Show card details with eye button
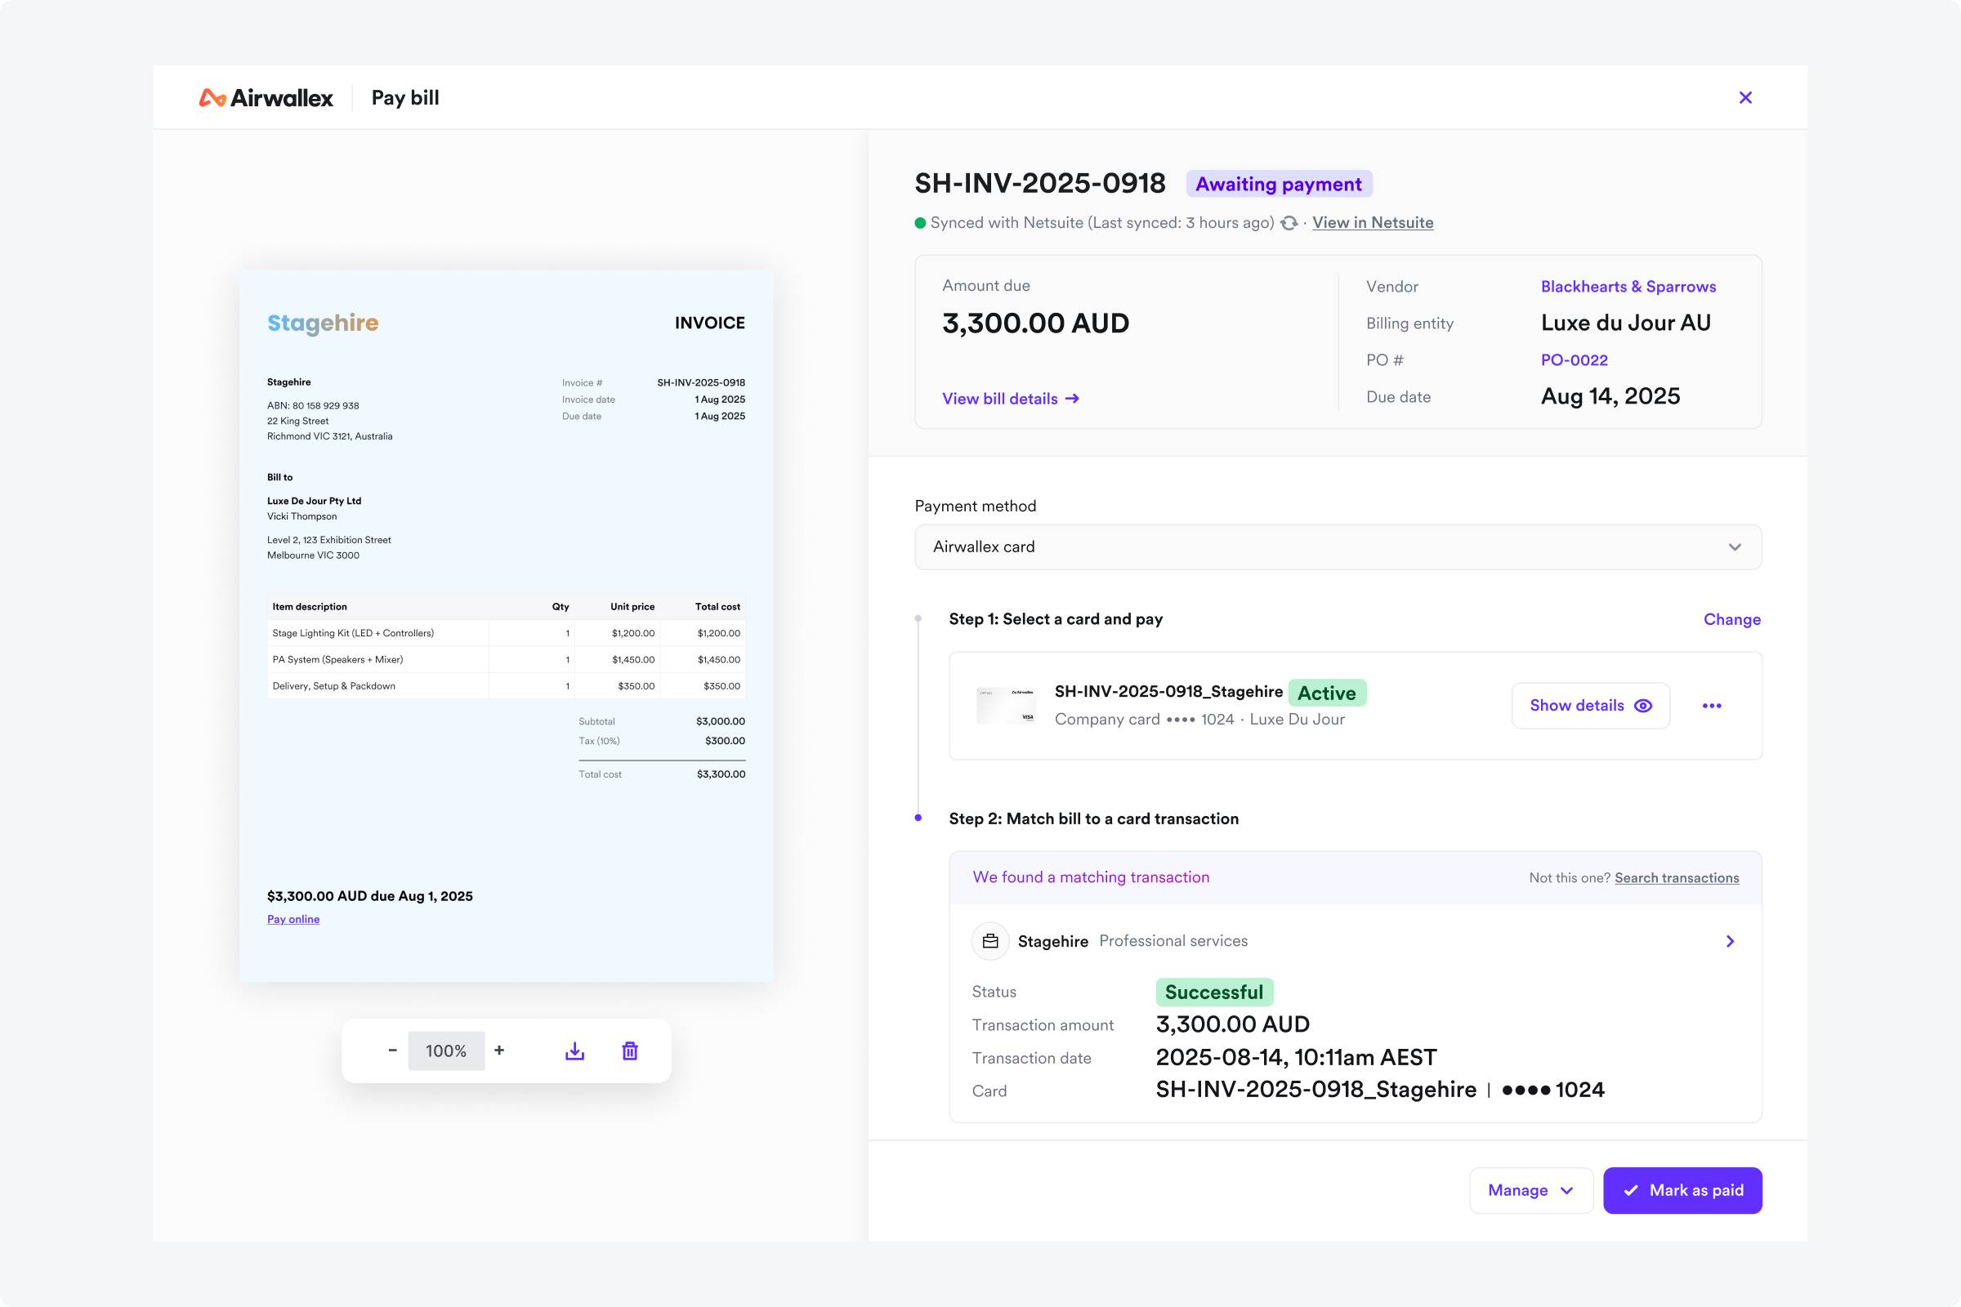 (x=1590, y=706)
